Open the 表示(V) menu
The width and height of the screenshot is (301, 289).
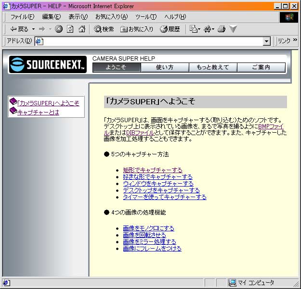click(x=78, y=17)
